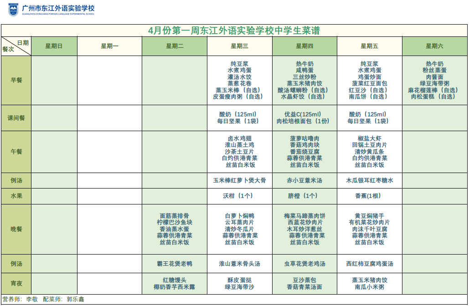Image resolution: width=469 pixels, height=306 pixels.
Task: Select the 玉米棒红萝卜煲大骨 soup cell
Action: coord(240,180)
